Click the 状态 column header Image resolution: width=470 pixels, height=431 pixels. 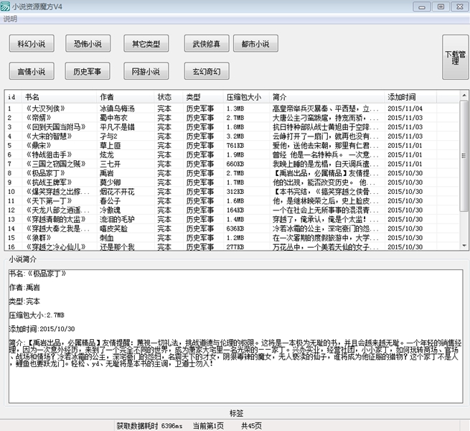coord(169,97)
